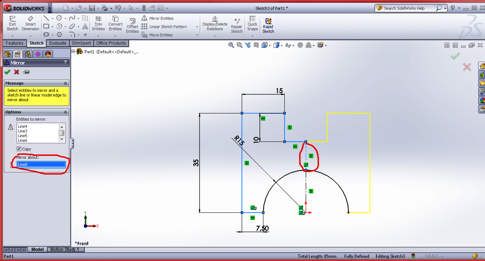
Task: Click the Rebuild traffic light icon
Action: [144, 8]
